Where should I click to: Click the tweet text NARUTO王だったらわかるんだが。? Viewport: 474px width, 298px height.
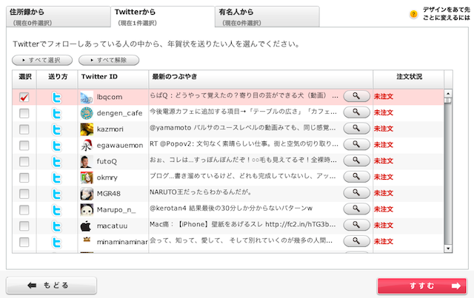coord(201,192)
